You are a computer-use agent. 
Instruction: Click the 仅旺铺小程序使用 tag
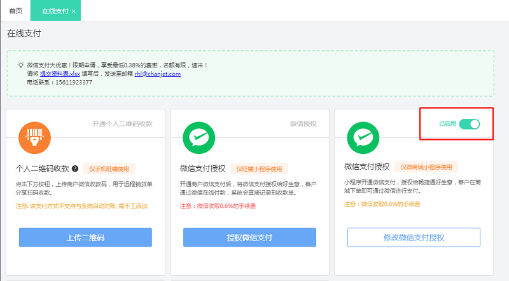click(259, 169)
